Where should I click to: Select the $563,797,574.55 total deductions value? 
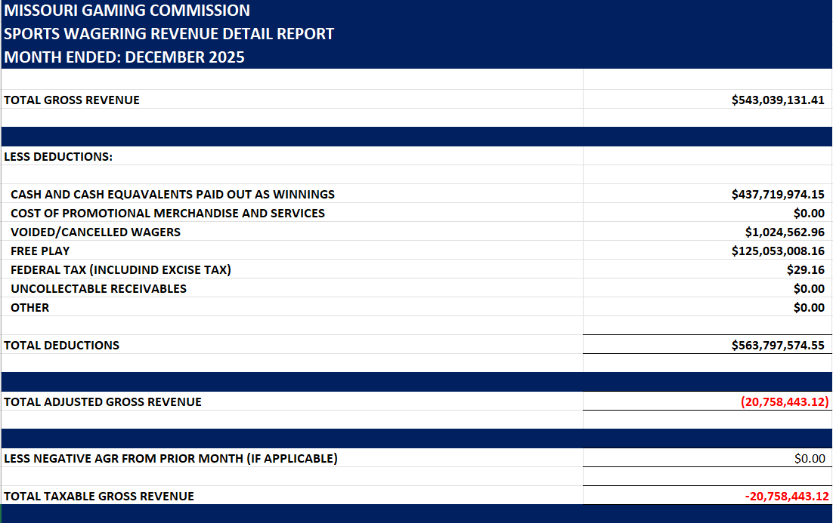[x=778, y=345]
